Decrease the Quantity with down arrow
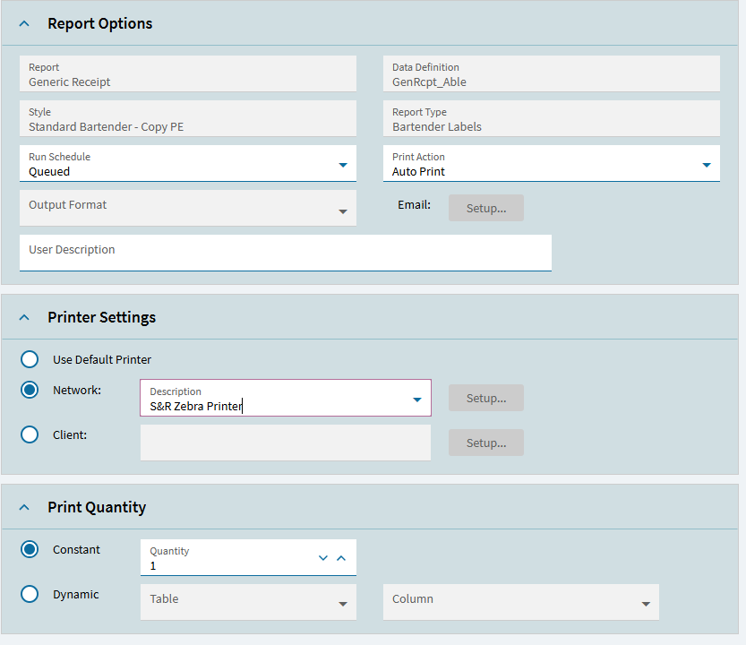The image size is (746, 645). pyautogui.click(x=323, y=558)
